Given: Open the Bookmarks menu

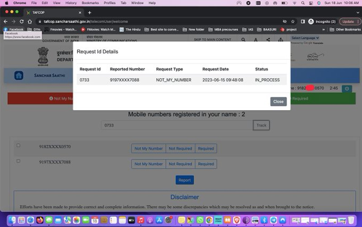Looking at the screenshot, I should pos(90,3).
